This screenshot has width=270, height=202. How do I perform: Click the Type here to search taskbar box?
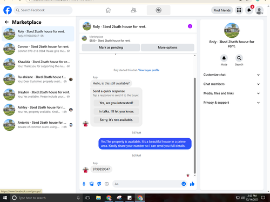pos(46,198)
